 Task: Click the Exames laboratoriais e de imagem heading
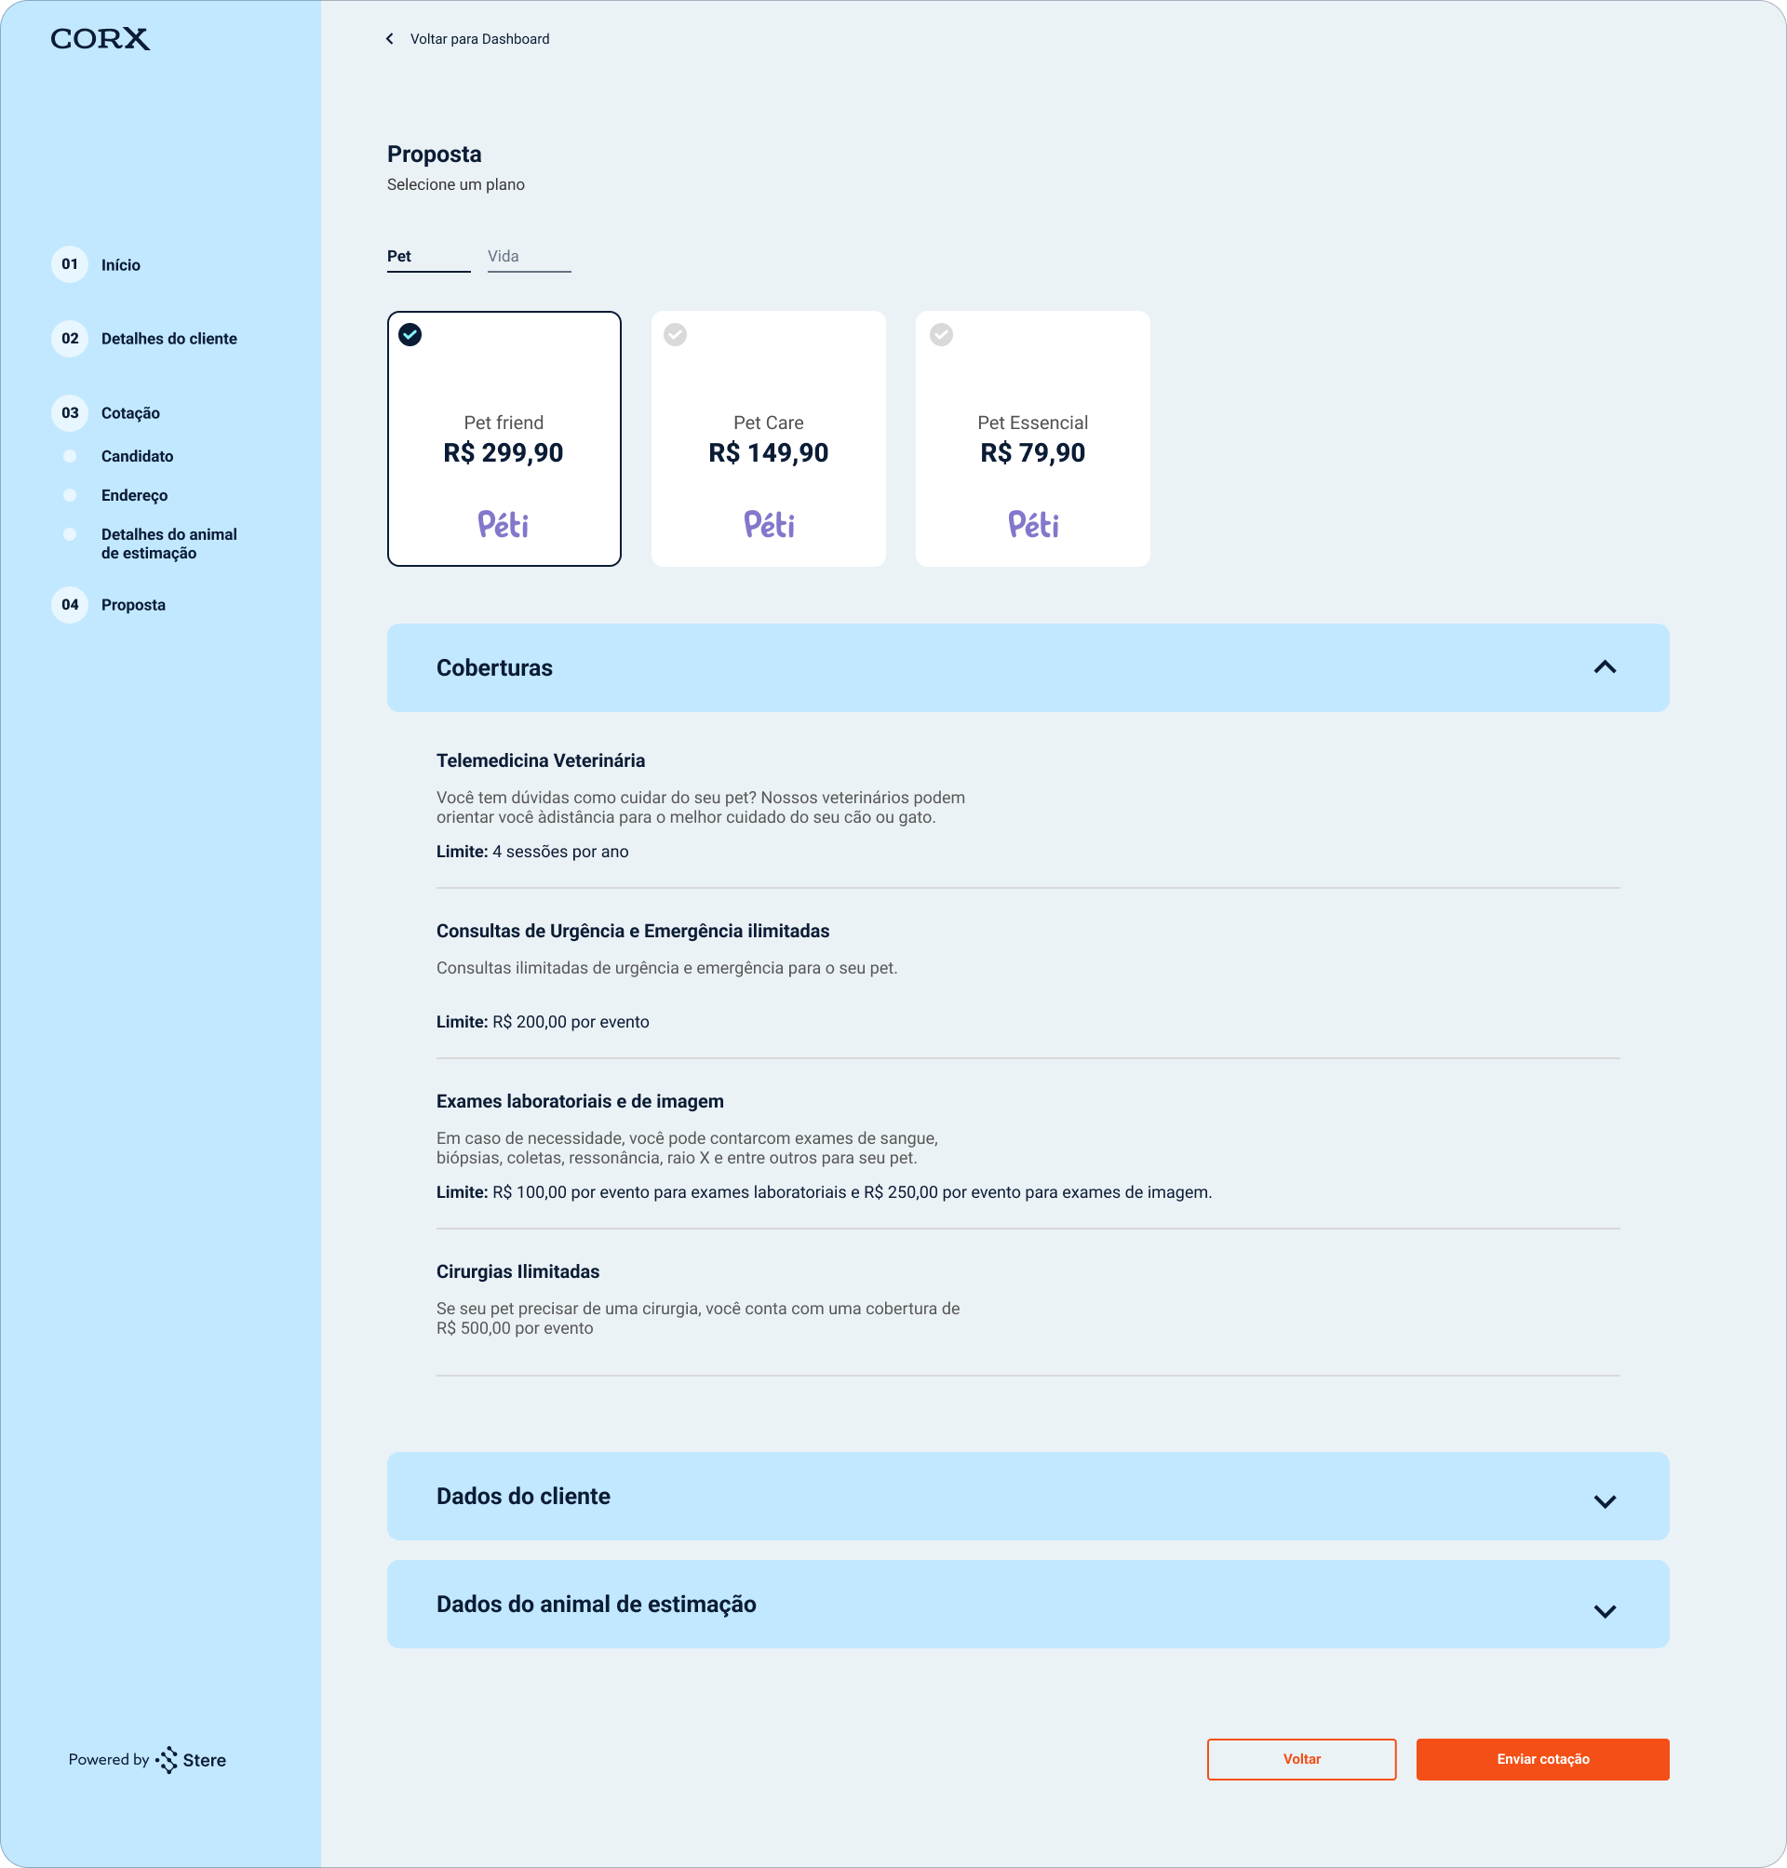(579, 1102)
